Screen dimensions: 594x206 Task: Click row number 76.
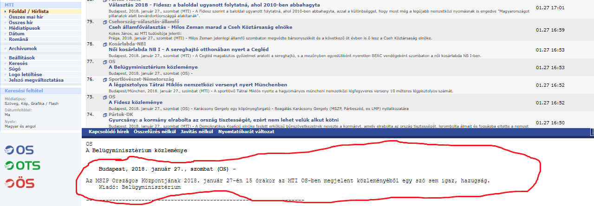90,79
